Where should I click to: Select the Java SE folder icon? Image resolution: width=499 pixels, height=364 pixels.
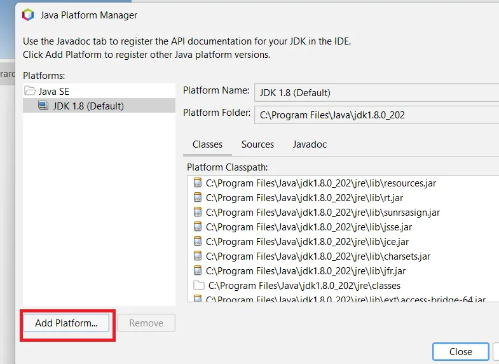pos(30,91)
